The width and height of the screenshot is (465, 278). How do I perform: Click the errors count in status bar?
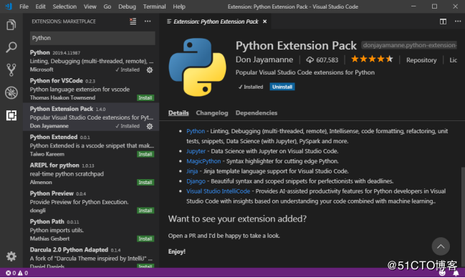(x=11, y=273)
